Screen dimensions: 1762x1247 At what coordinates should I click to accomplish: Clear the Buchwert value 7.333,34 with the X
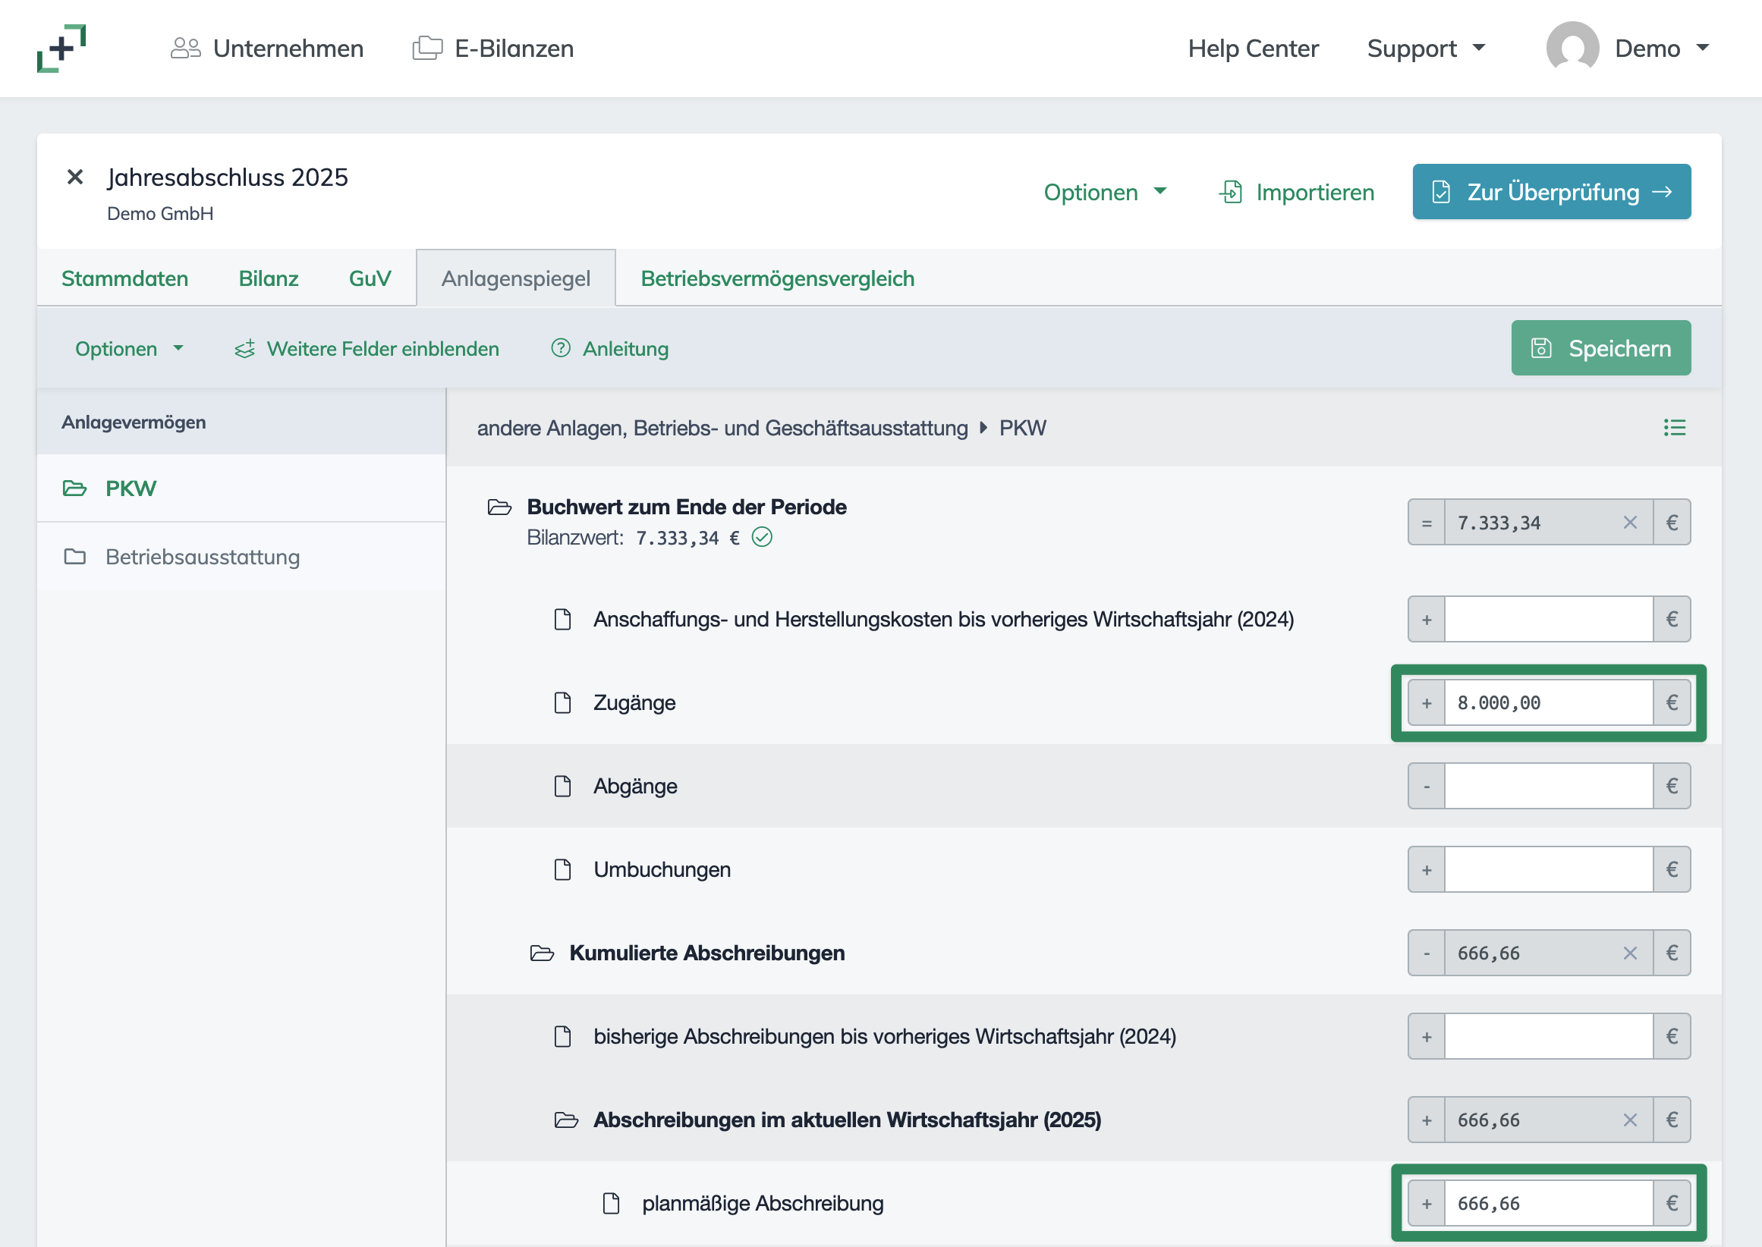pyautogui.click(x=1630, y=523)
